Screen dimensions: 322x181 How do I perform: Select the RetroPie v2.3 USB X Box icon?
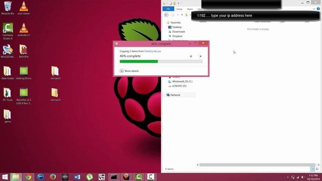24,96
